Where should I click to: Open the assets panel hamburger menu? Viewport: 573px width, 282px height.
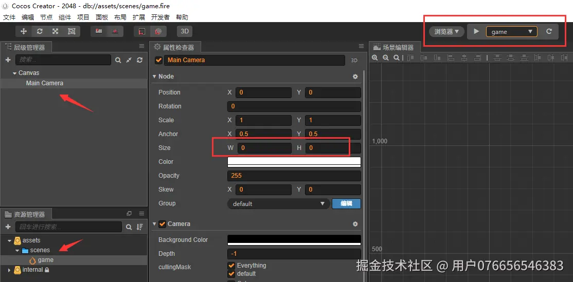pyautogui.click(x=142, y=213)
